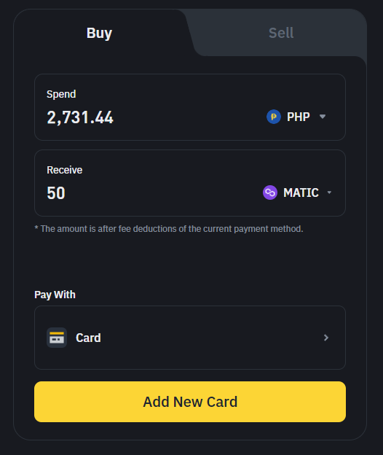
Task: Select the MATIC currency label
Action: point(301,192)
